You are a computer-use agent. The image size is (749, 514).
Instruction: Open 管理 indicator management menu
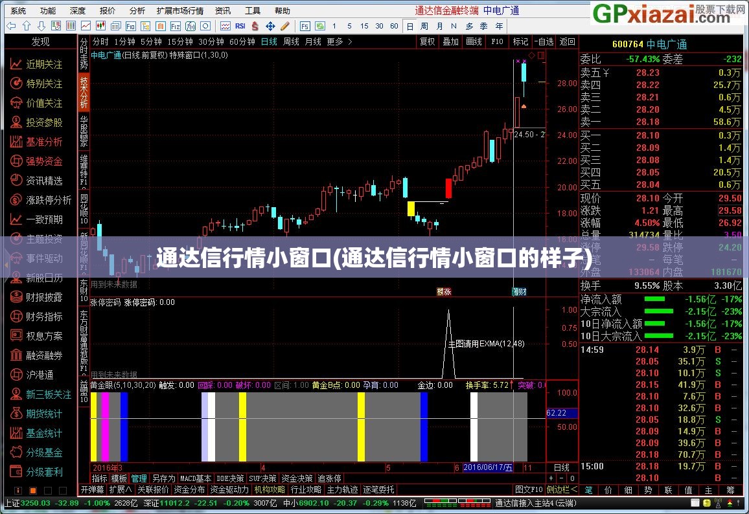coord(139,478)
